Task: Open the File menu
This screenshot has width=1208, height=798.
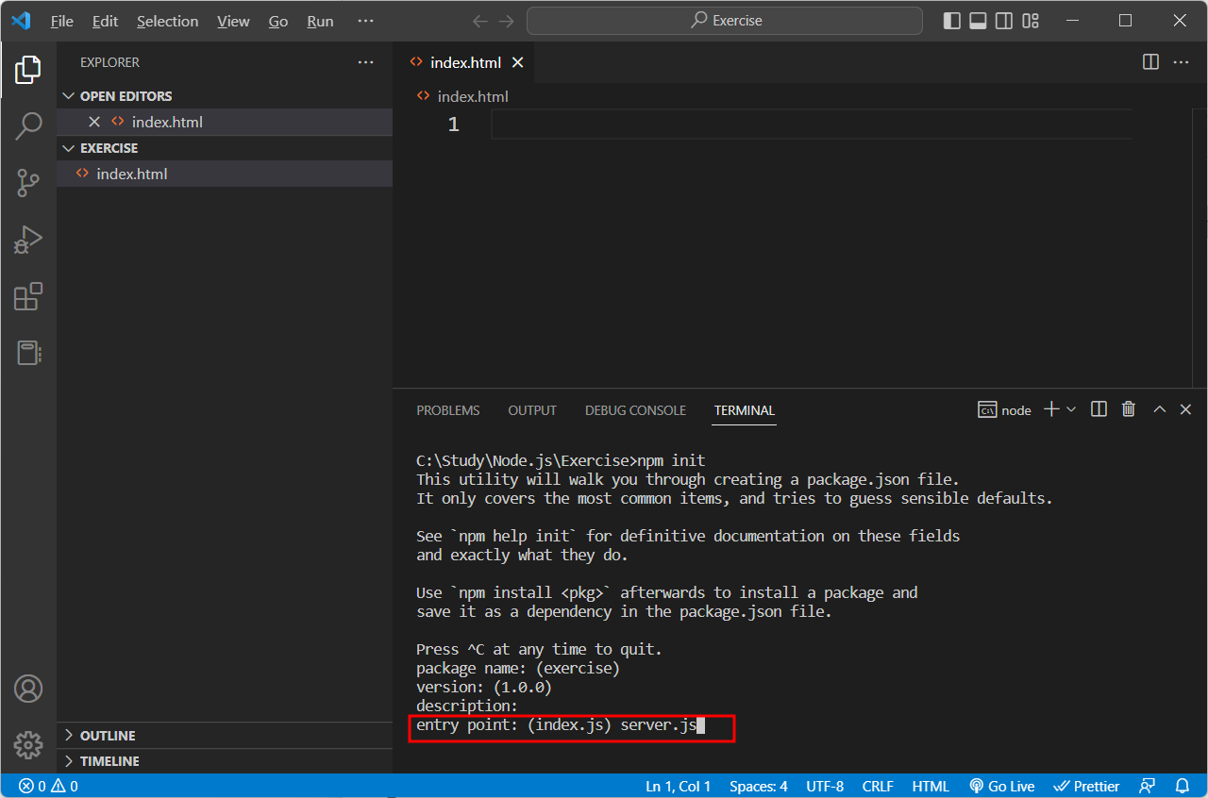Action: 62,21
